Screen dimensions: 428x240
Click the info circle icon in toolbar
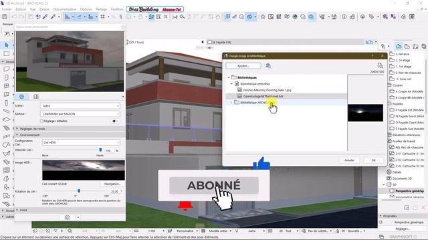click(x=344, y=17)
